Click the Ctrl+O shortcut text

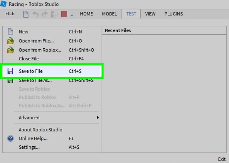[x=75, y=41]
